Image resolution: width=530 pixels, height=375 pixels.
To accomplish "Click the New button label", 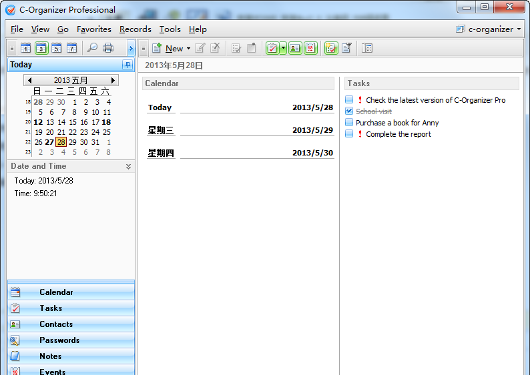I will click(174, 49).
